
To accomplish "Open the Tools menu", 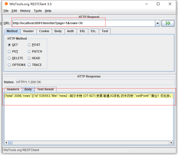I will point(38,11).
